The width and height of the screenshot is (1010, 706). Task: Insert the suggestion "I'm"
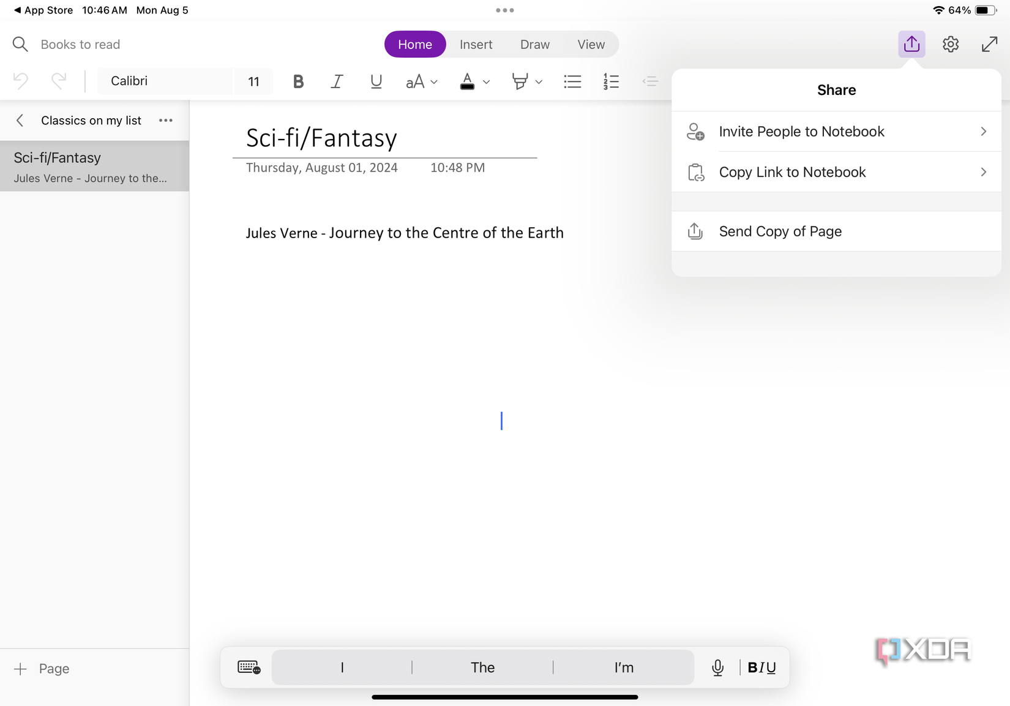[624, 667]
